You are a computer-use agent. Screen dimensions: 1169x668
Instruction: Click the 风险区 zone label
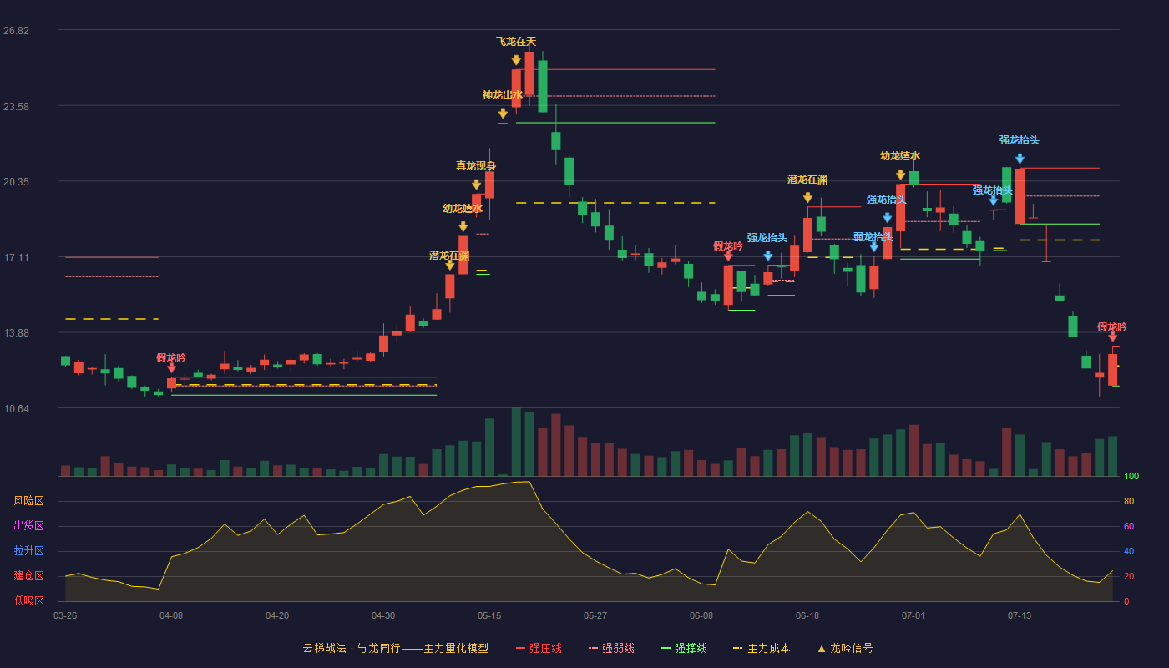(x=28, y=501)
